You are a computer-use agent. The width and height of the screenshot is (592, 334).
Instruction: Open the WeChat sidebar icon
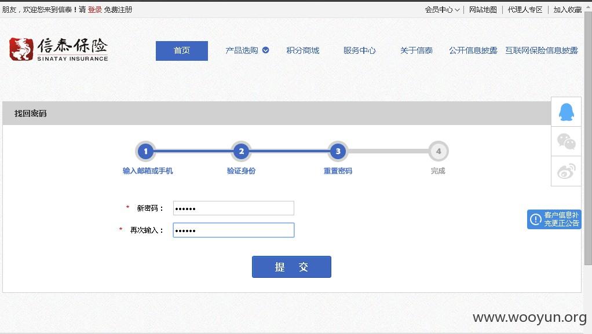[x=566, y=141]
